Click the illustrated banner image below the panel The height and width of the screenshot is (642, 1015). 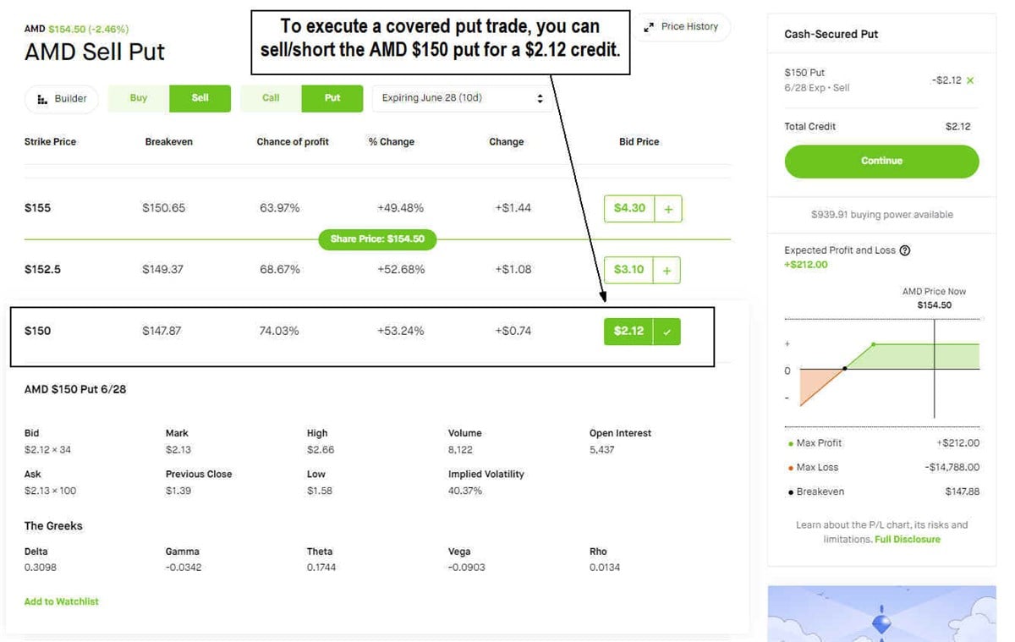pos(881,613)
